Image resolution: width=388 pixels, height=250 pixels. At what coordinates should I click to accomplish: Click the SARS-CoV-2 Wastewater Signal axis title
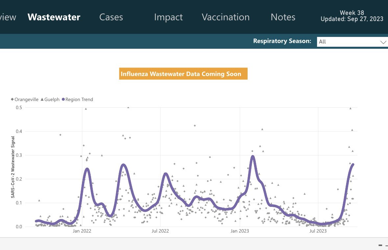[12, 167]
